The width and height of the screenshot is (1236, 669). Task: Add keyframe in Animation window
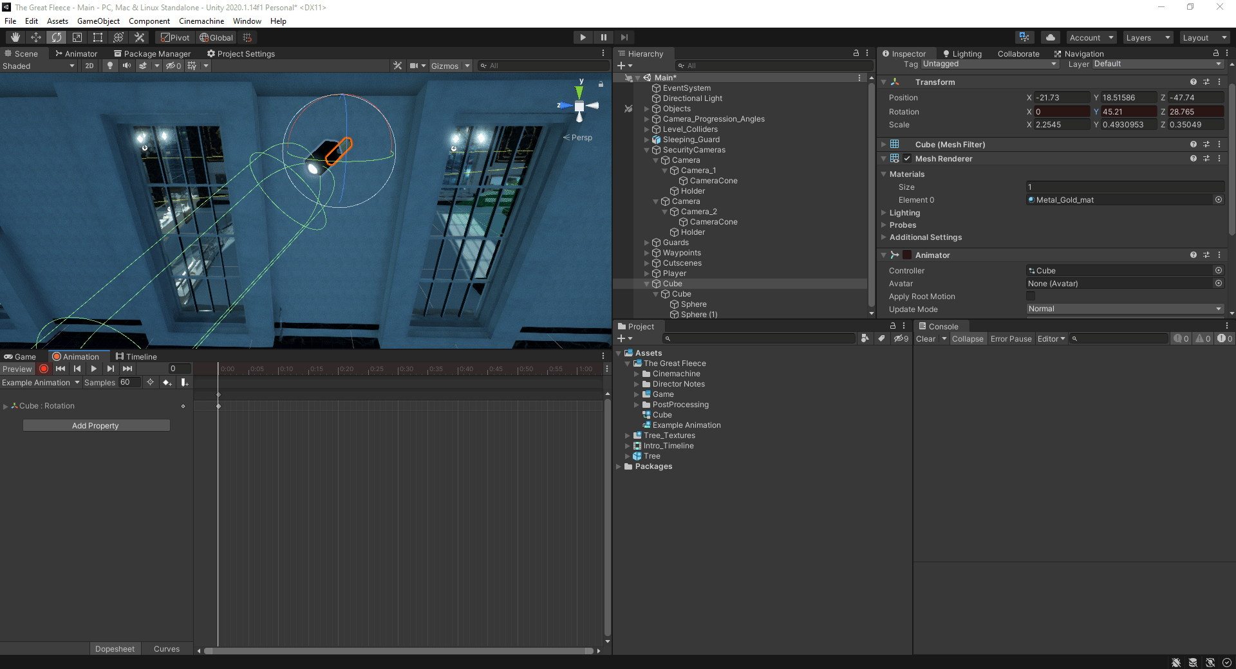(x=167, y=382)
